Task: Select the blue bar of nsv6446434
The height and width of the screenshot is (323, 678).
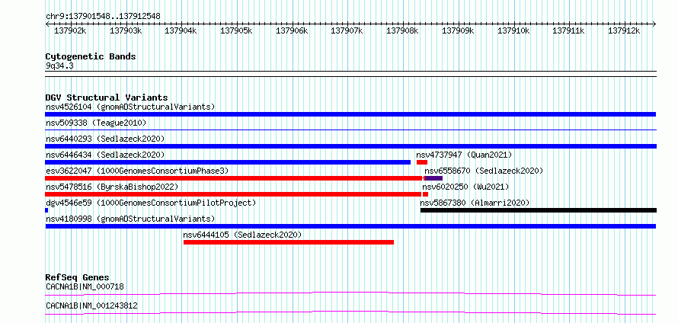Action: point(228,162)
